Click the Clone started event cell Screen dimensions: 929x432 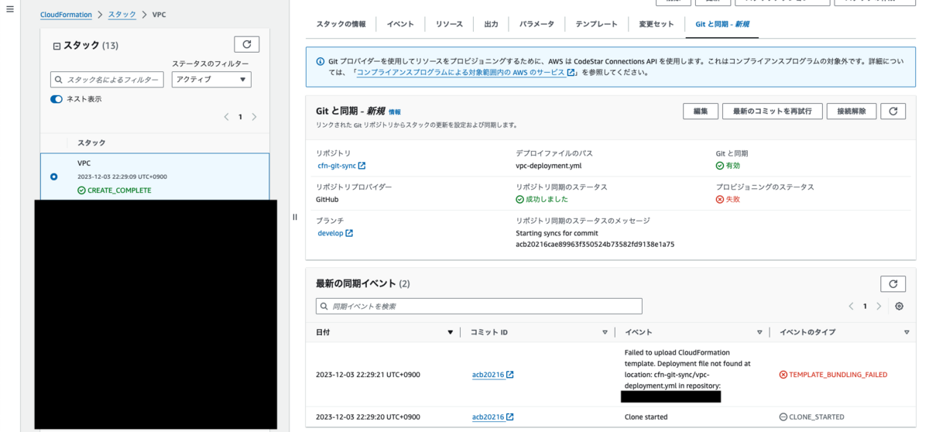coord(646,417)
